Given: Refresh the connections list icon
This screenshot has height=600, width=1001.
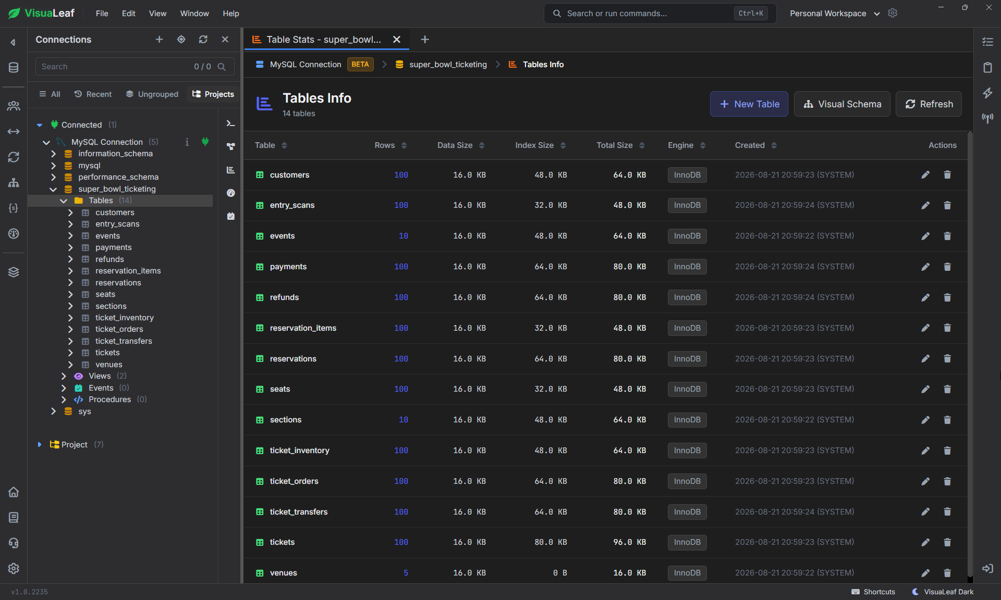Looking at the screenshot, I should pos(203,40).
